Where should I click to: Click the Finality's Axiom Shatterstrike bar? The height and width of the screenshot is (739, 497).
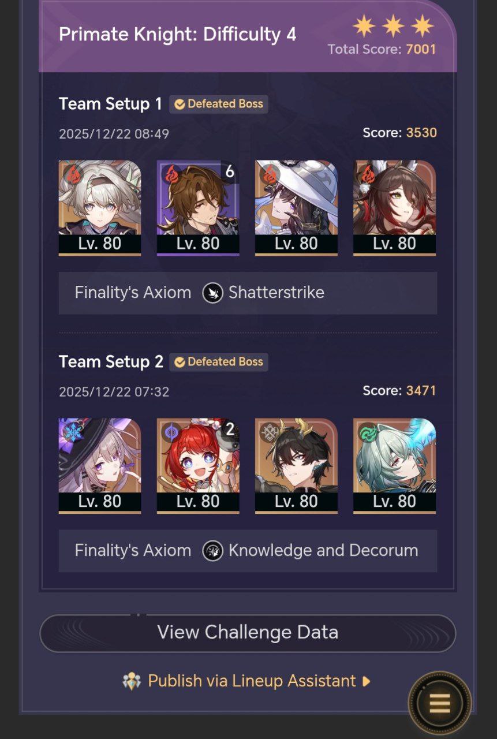point(248,293)
